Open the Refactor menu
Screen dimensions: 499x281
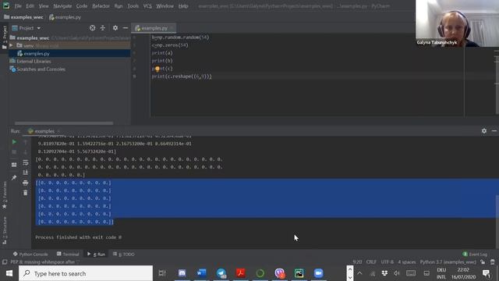tap(101, 6)
